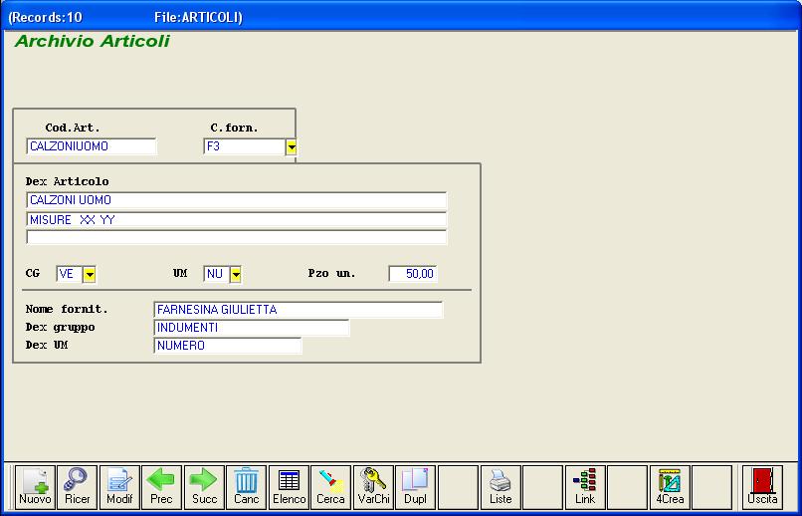The image size is (802, 516).
Task: Duplicate record with Dupl icon
Action: click(x=415, y=486)
